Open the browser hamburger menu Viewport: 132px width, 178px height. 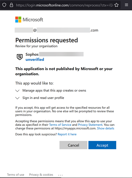point(126,5)
